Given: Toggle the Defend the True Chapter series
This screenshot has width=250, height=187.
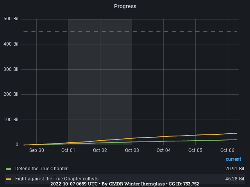Looking at the screenshot, I should tap(41, 169).
